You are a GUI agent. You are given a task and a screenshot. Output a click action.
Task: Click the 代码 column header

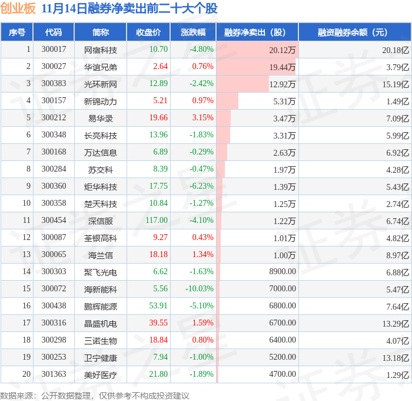(x=54, y=32)
